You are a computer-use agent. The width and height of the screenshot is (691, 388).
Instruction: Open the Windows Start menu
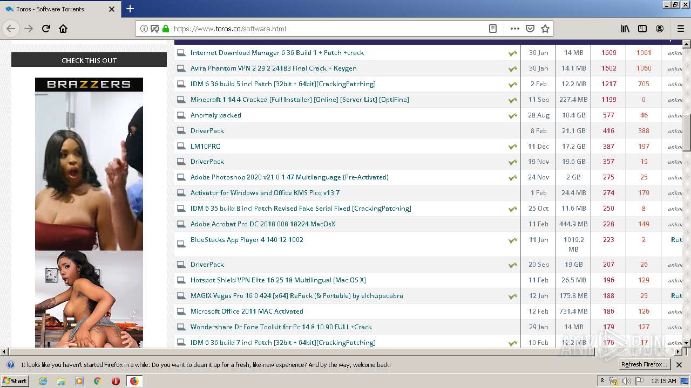click(x=15, y=380)
